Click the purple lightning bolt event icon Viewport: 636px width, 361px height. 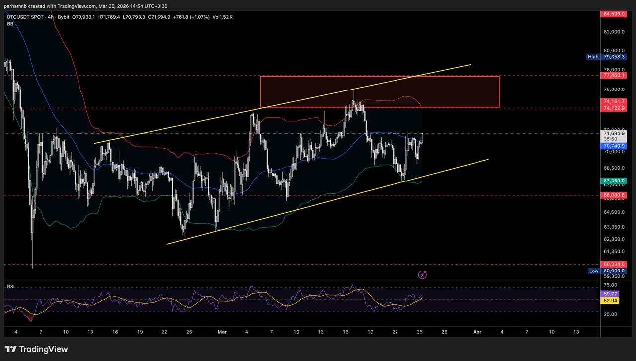coord(422,274)
